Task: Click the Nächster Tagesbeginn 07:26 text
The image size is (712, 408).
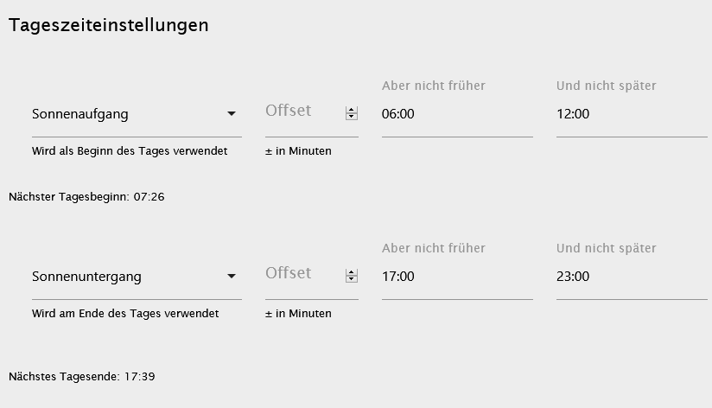Action: point(86,197)
